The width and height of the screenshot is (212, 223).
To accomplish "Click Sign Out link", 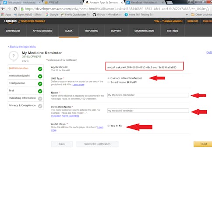I will click(193, 21).
